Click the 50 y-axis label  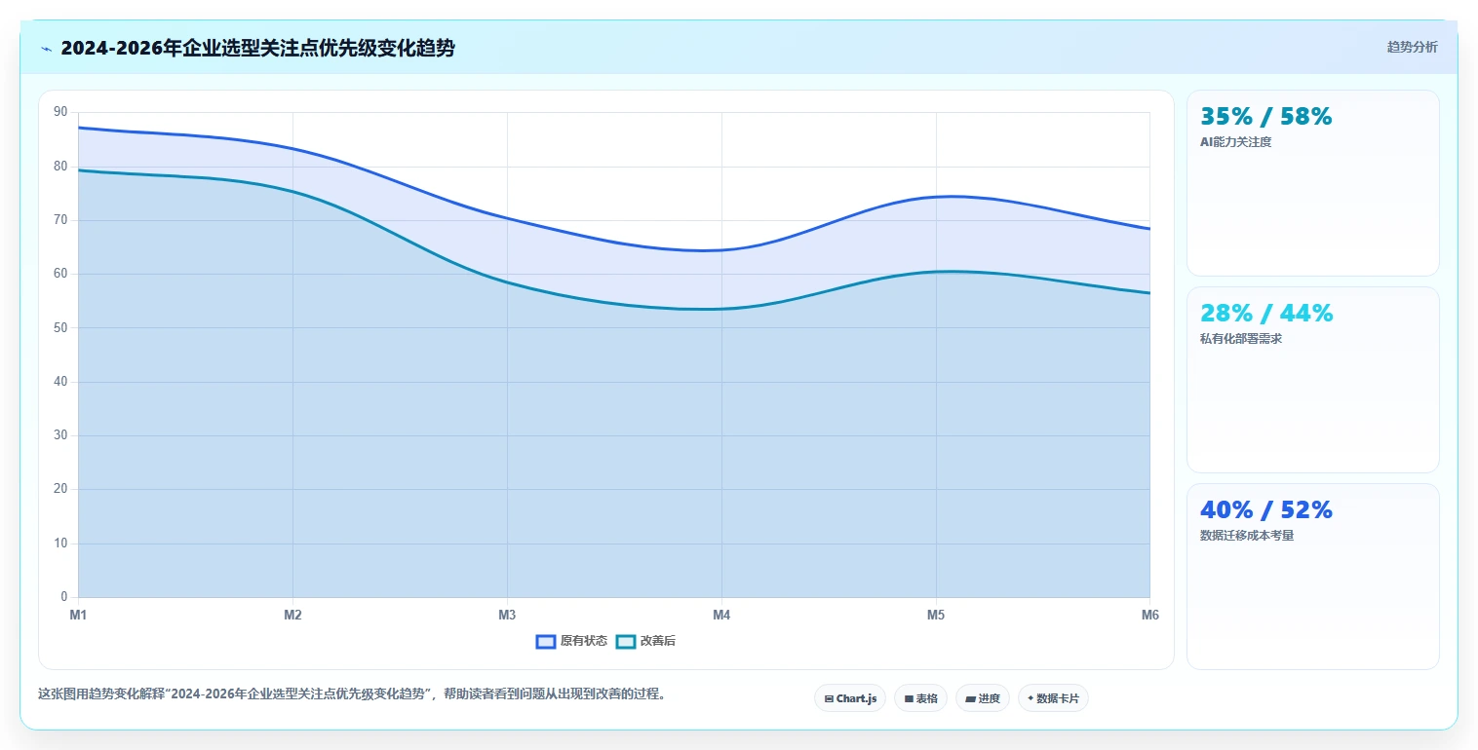coord(60,328)
